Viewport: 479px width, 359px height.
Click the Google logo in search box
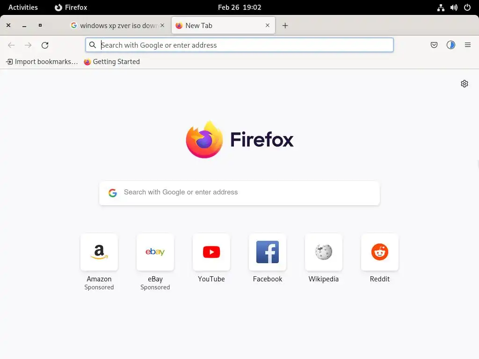pos(113,193)
